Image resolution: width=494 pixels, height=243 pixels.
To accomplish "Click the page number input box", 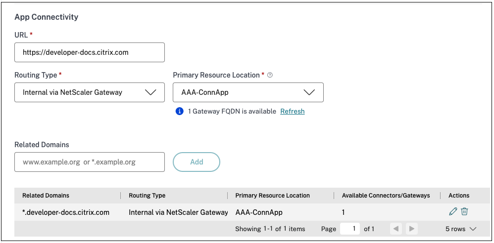I will click(x=350, y=229).
